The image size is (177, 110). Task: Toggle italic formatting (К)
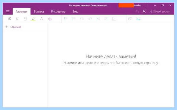coord(17,19)
